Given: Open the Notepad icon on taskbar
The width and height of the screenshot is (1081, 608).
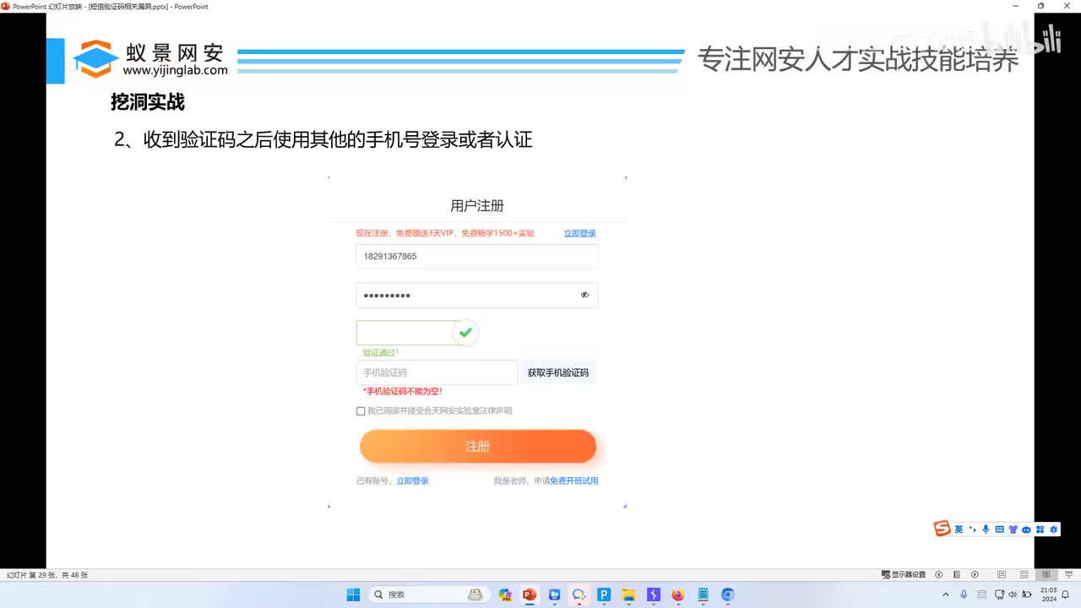Looking at the screenshot, I should click(703, 594).
